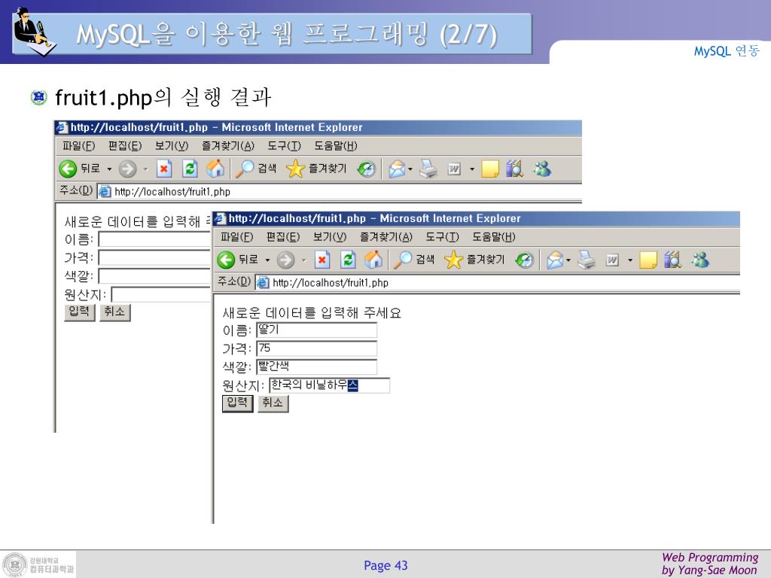Click the 이름 field containing 딸기
The image size is (771, 578).
pyautogui.click(x=317, y=330)
